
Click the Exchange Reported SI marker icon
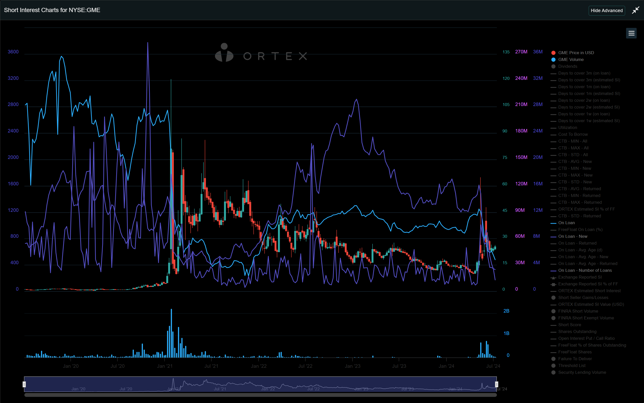553,277
